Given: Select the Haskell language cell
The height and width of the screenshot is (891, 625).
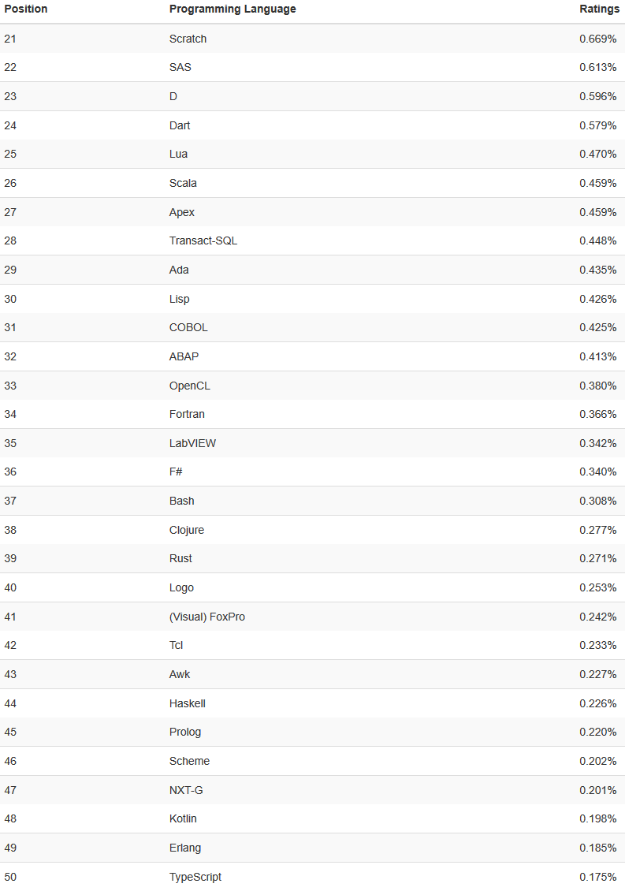Looking at the screenshot, I should [188, 703].
